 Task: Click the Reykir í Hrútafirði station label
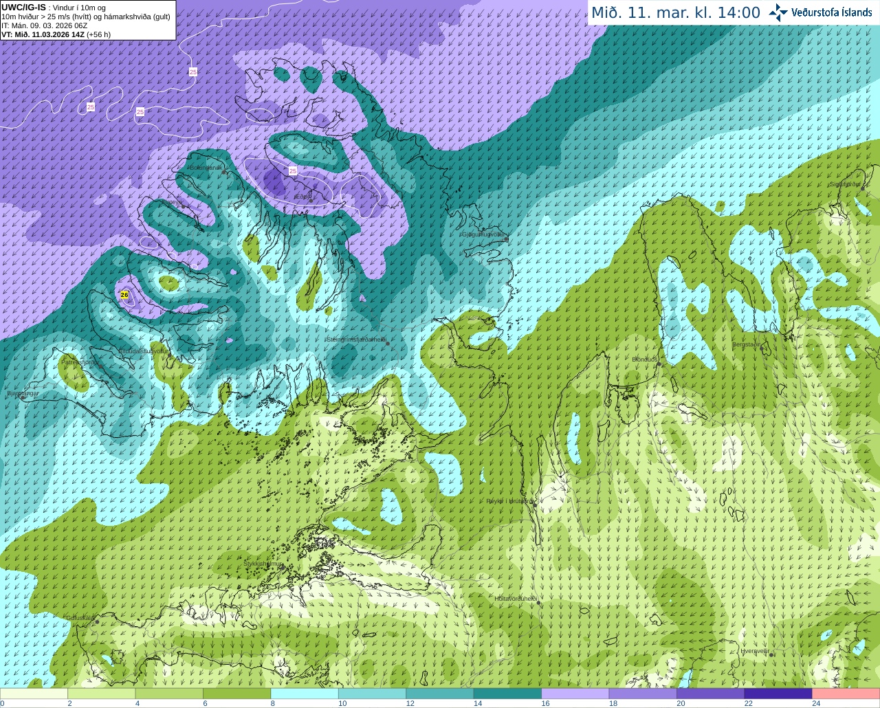[509, 501]
